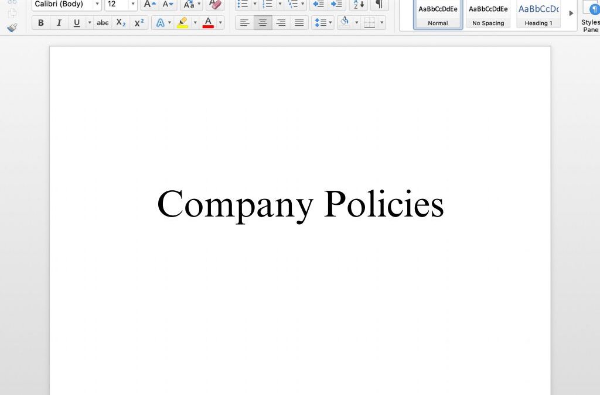
Task: Click the font size 12 field
Action: pos(117,4)
